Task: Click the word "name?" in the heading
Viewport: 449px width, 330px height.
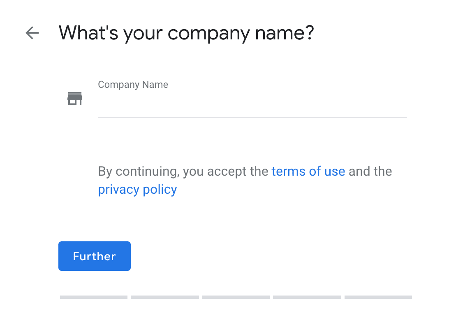Action: pos(285,33)
